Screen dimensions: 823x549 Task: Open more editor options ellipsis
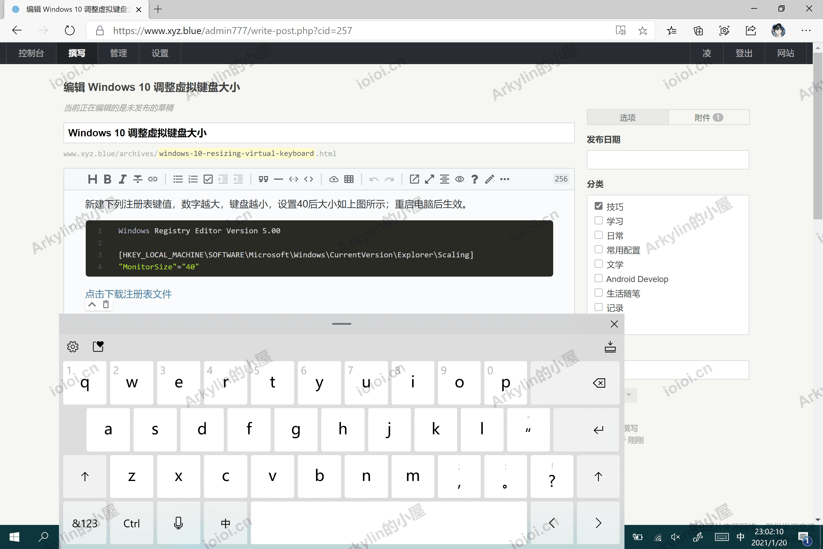pyautogui.click(x=504, y=179)
